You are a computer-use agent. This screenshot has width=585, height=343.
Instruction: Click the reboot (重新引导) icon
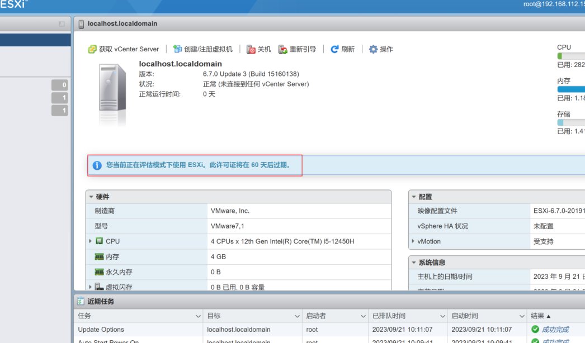283,49
